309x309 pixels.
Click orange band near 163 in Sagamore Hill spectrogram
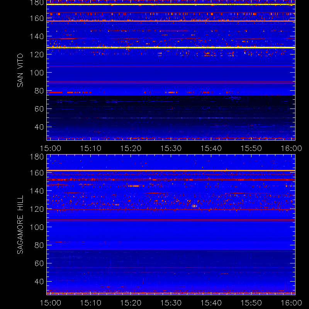(171, 171)
